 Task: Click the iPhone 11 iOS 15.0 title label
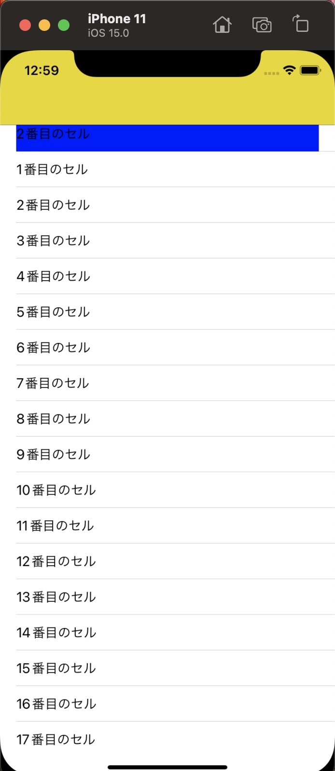pyautogui.click(x=117, y=24)
